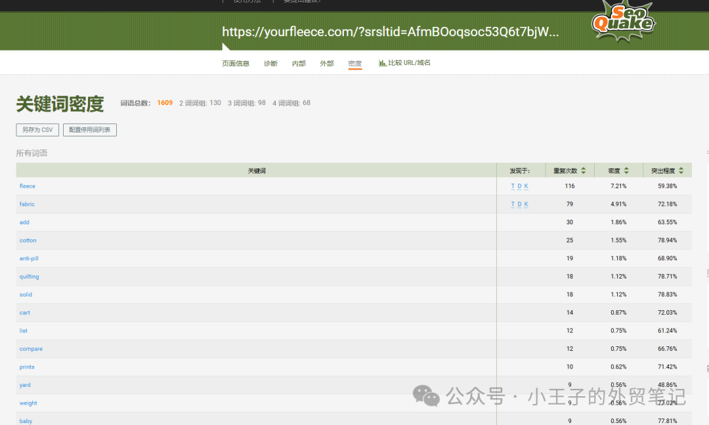Select the 外部 tab
The image size is (709, 425).
click(x=327, y=64)
